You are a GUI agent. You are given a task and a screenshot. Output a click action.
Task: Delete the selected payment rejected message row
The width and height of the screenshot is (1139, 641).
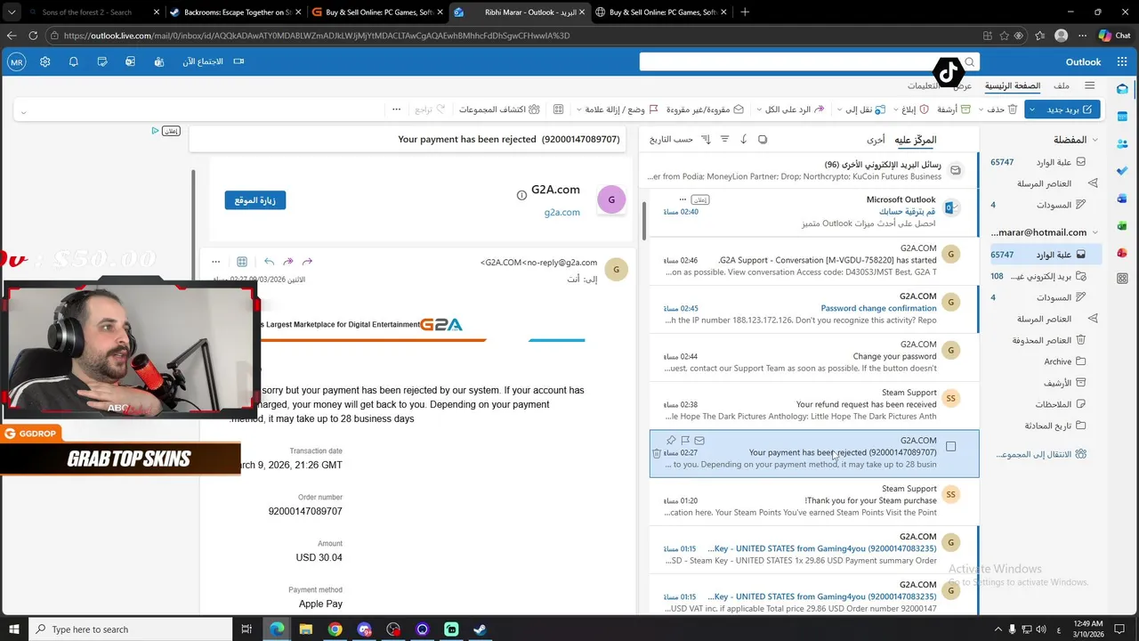[x=657, y=453]
